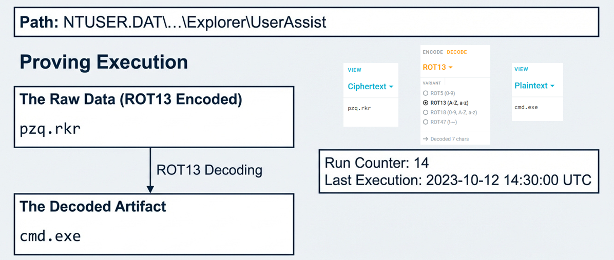Select the ROT13 (A-Z, a-z) variant
Viewport: 614px width, 260px height.
coord(426,103)
